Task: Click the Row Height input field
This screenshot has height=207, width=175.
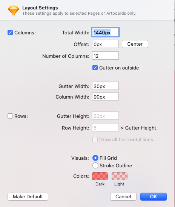Action: tap(105, 127)
